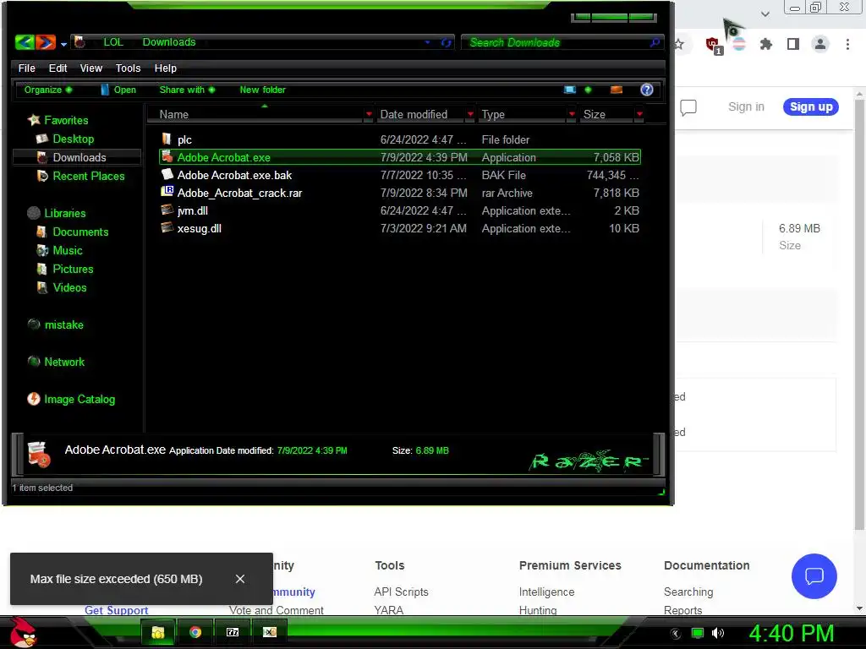Open the mistake computer node
The image size is (866, 649).
63,324
